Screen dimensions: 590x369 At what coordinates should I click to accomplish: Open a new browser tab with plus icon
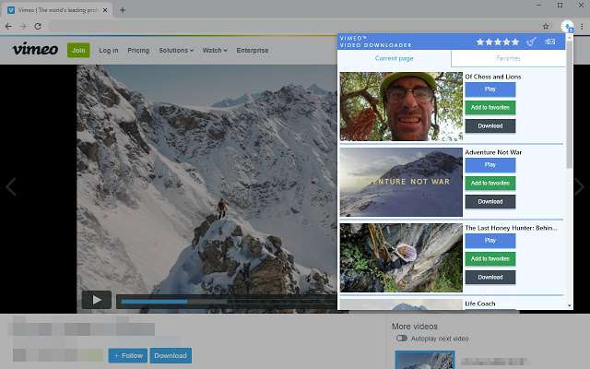(123, 9)
